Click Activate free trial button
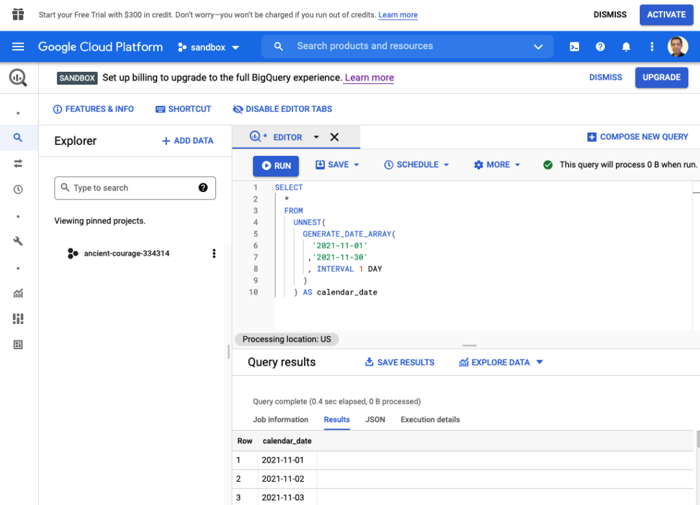The height and width of the screenshot is (505, 700). (666, 15)
